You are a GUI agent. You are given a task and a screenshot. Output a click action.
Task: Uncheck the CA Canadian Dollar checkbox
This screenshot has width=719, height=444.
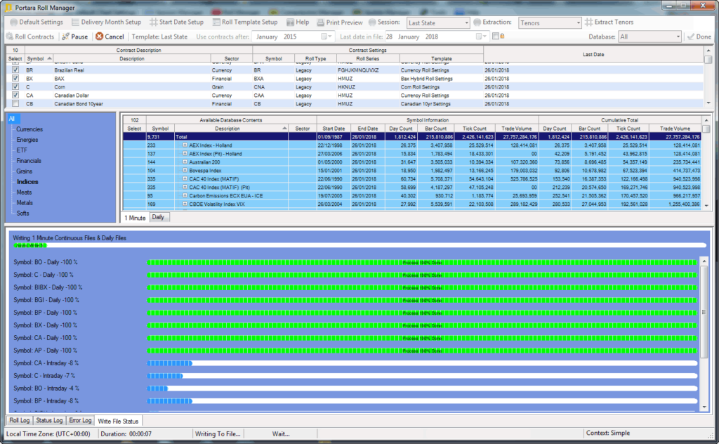click(15, 96)
